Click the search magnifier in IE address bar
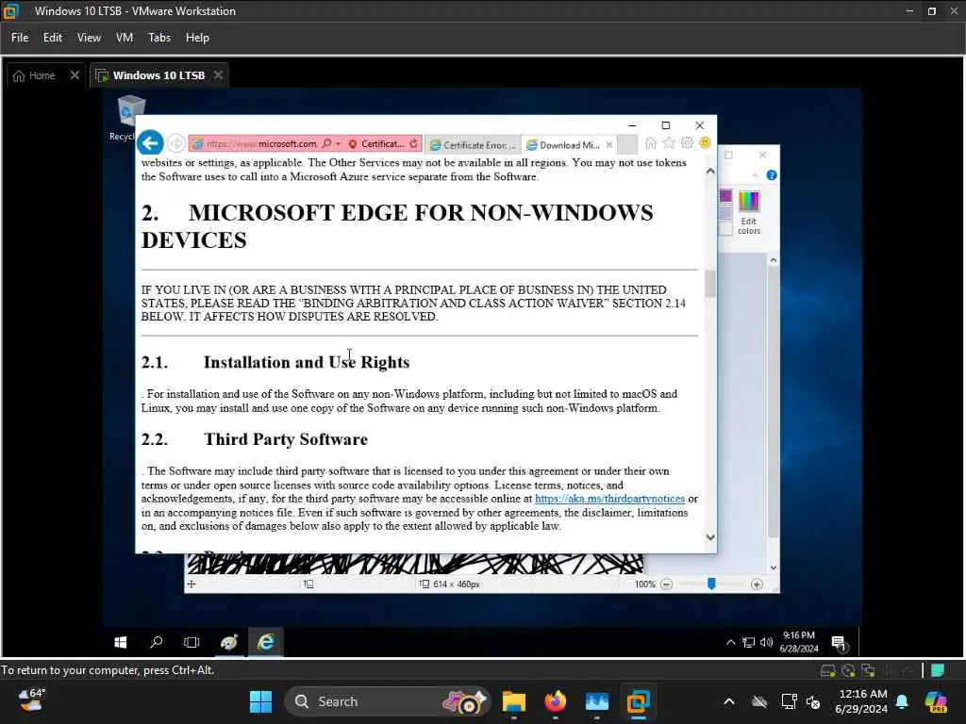 (x=326, y=143)
